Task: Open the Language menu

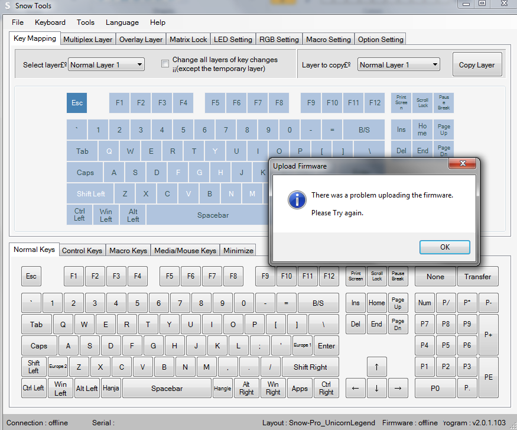Action: 122,22
